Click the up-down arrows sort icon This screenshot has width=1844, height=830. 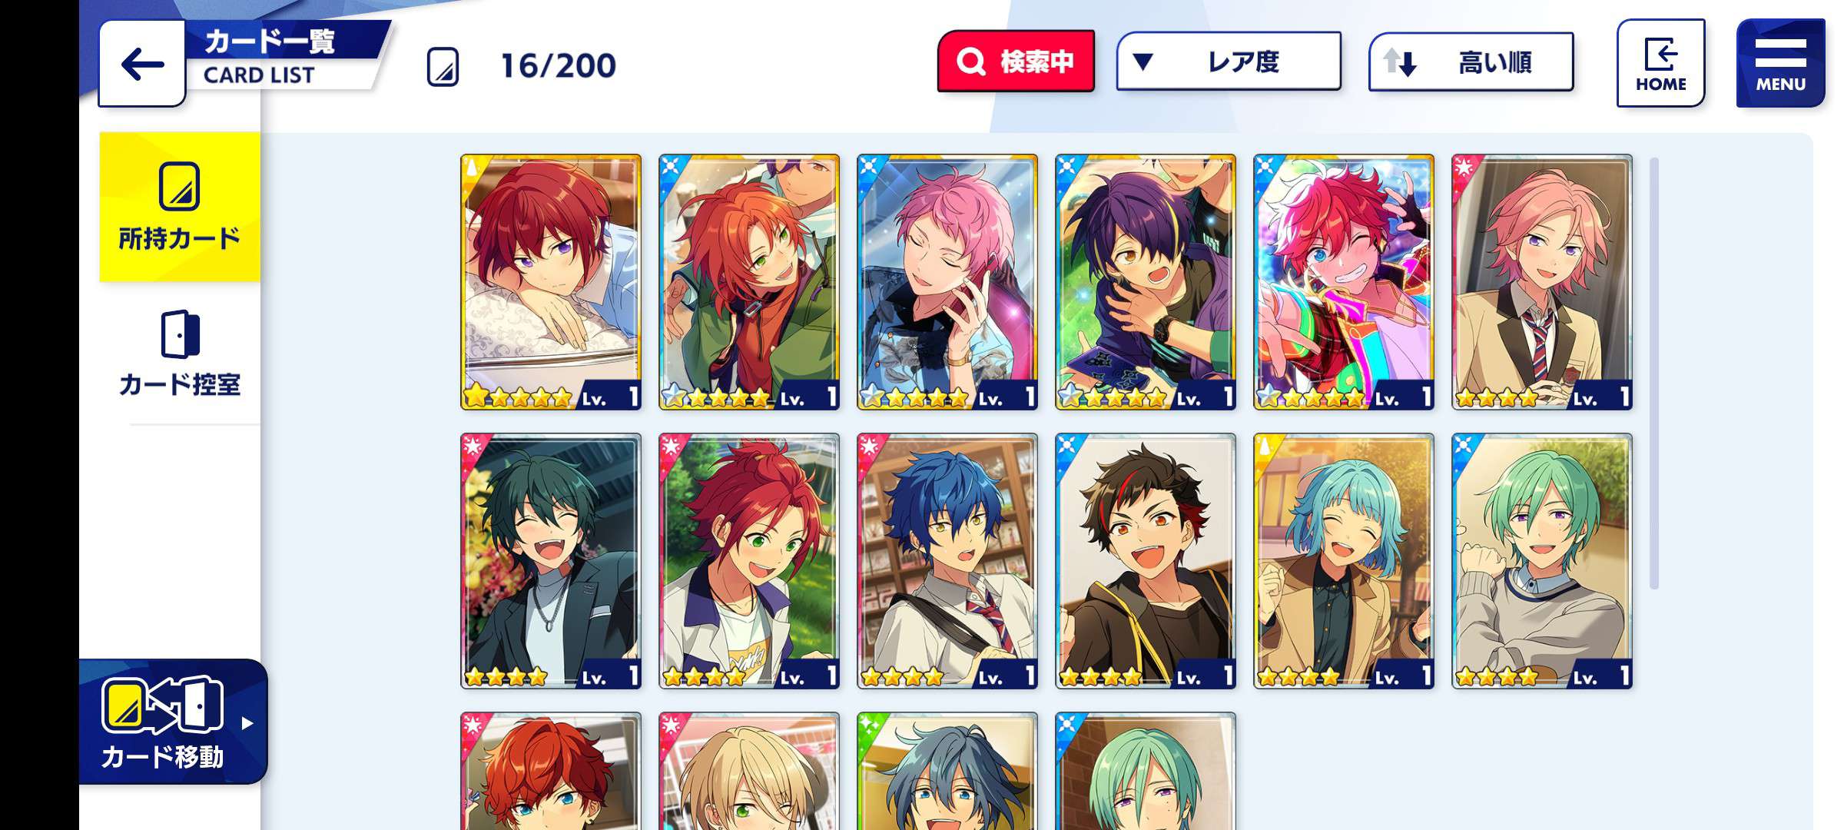coord(1400,61)
